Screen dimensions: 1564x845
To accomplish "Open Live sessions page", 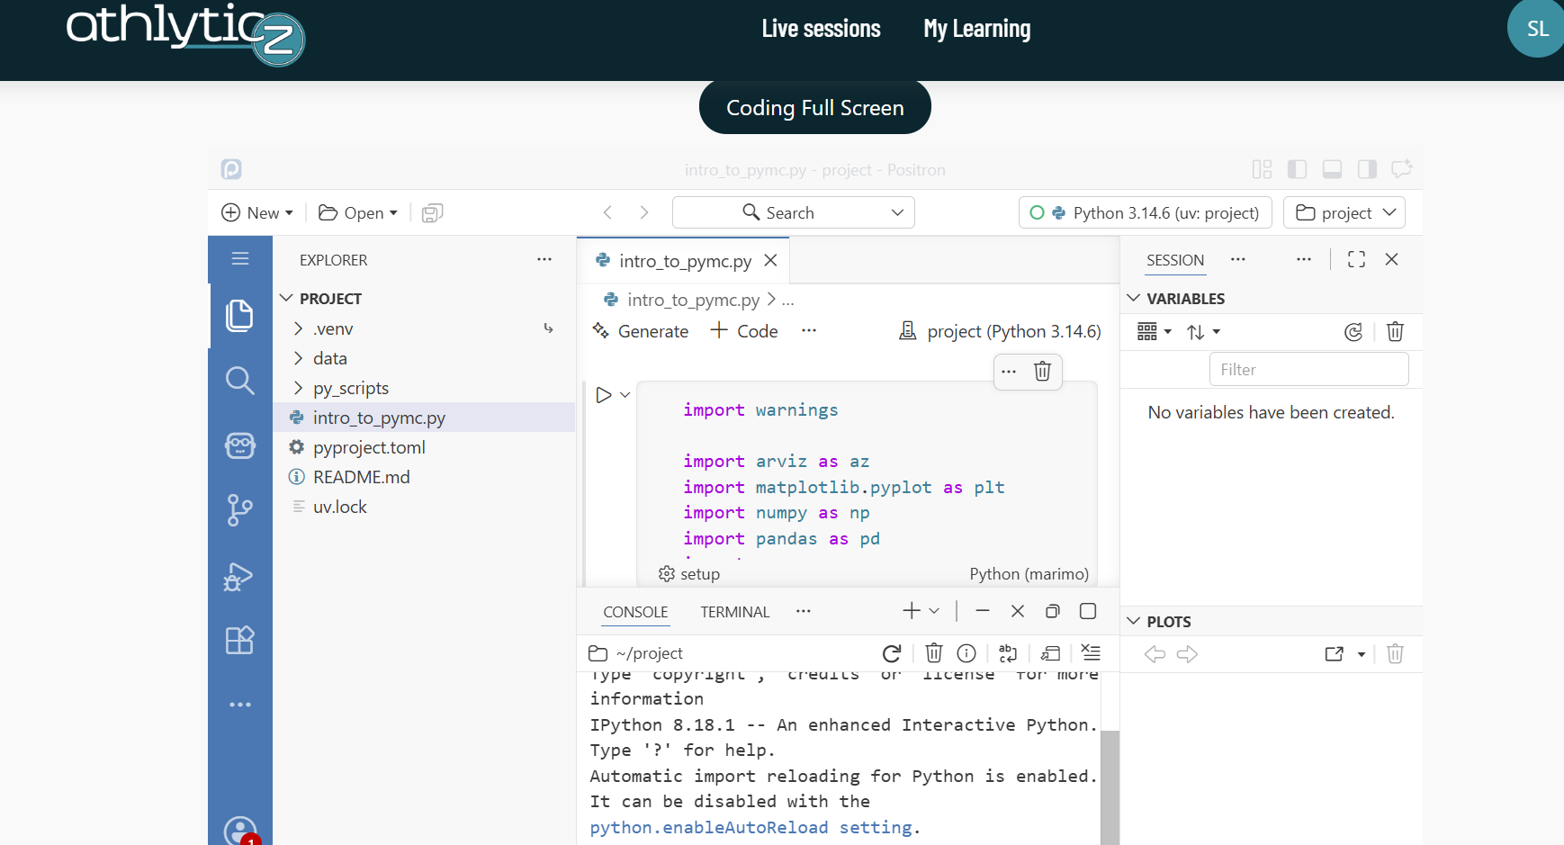I will click(822, 29).
